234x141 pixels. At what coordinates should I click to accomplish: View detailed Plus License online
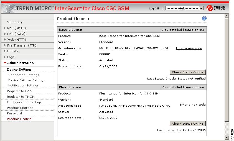pyautogui.click(x=183, y=87)
